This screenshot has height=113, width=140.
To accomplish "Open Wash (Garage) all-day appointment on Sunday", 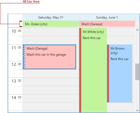I will (107, 24).
